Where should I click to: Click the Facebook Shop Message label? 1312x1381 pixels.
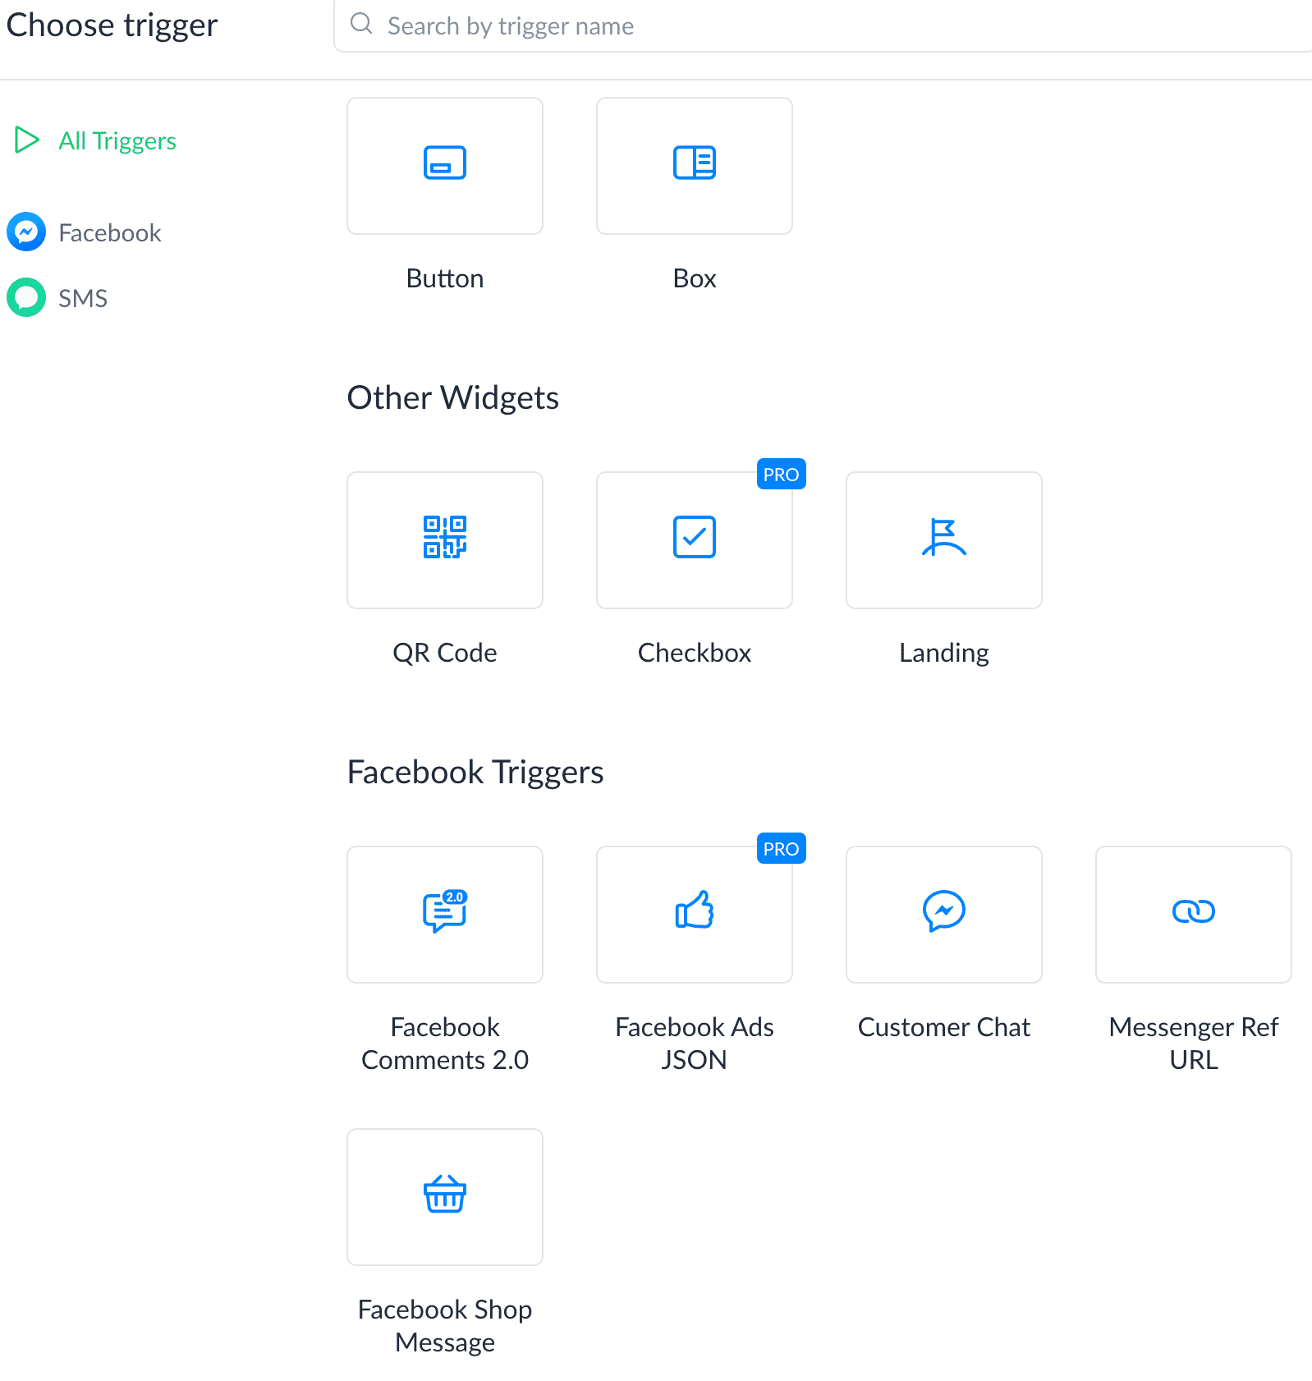coord(445,1326)
